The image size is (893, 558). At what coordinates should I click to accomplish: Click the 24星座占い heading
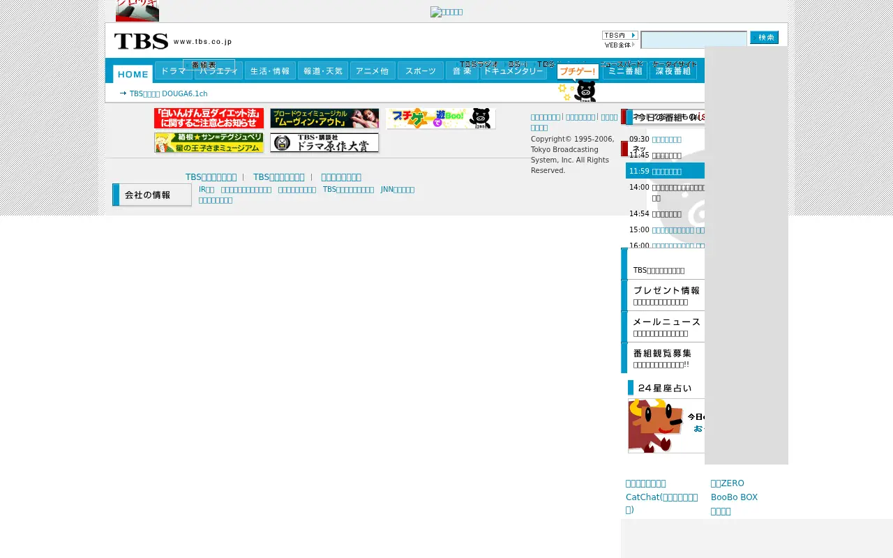pyautogui.click(x=665, y=388)
